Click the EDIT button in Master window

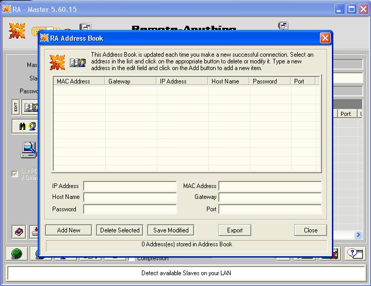(x=15, y=107)
